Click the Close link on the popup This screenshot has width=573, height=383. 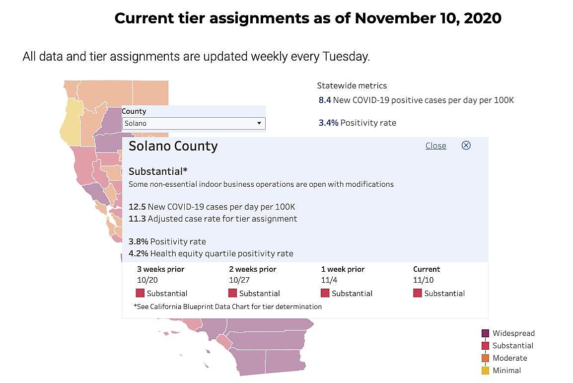(x=435, y=146)
